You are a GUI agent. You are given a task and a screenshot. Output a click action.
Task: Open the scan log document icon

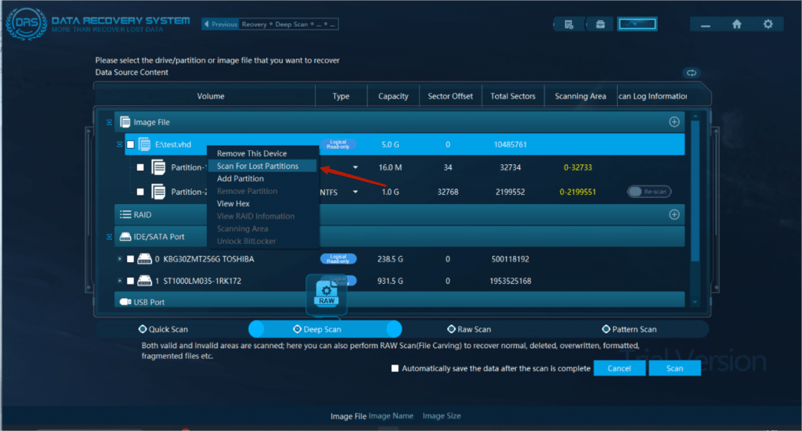pos(569,24)
